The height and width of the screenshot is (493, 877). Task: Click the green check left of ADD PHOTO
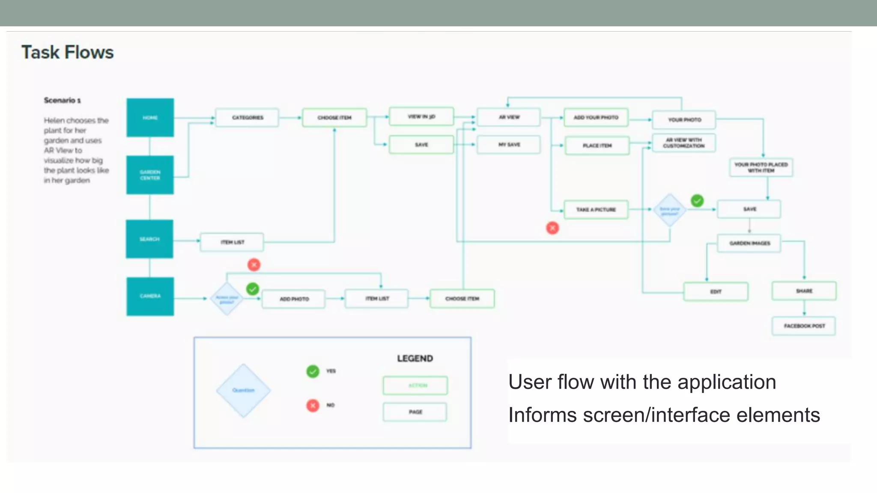253,289
